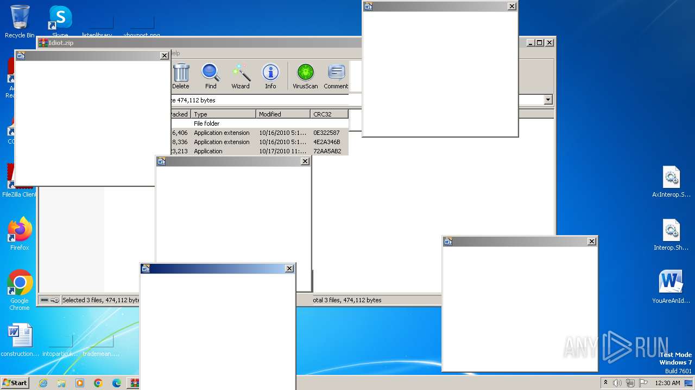Screen dimensions: 695x390
Task: Maximize the Idiot.zip WinRAR window
Action: click(539, 42)
